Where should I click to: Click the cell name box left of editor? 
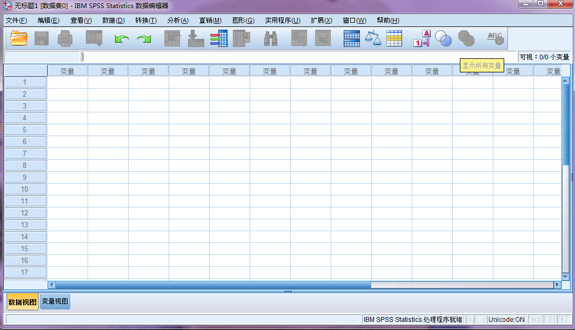click(42, 57)
